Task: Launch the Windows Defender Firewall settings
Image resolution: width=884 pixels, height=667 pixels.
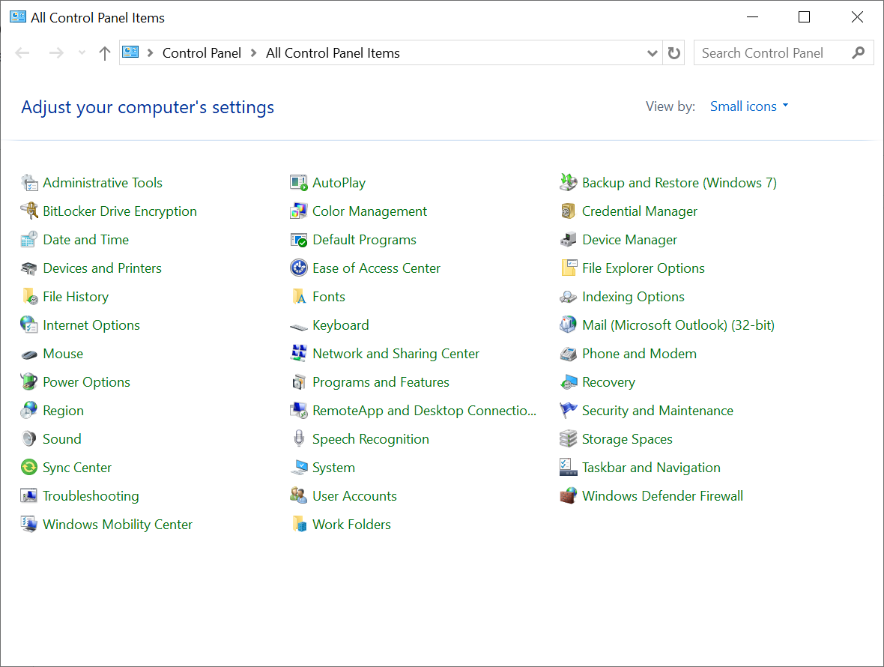Action: [662, 495]
